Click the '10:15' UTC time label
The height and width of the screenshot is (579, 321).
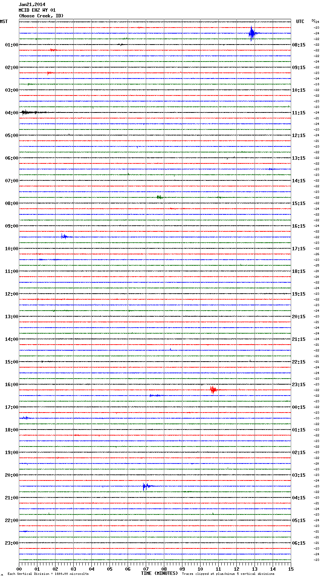tap(299, 90)
